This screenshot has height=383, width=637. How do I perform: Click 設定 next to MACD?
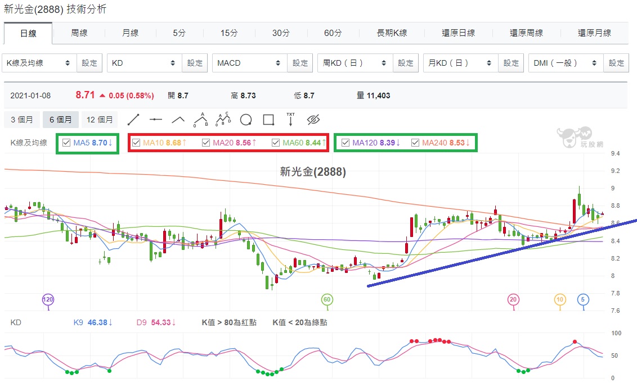[x=300, y=63]
